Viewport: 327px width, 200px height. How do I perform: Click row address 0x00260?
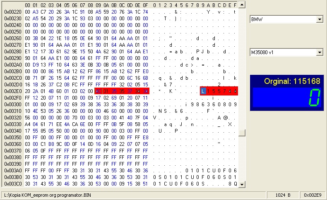coord(13,38)
